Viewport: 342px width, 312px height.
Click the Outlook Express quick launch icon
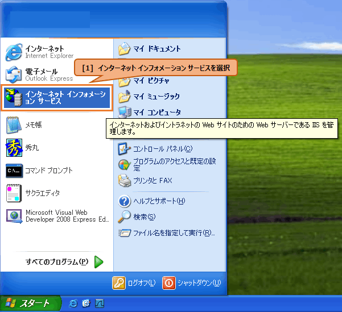[86, 303]
